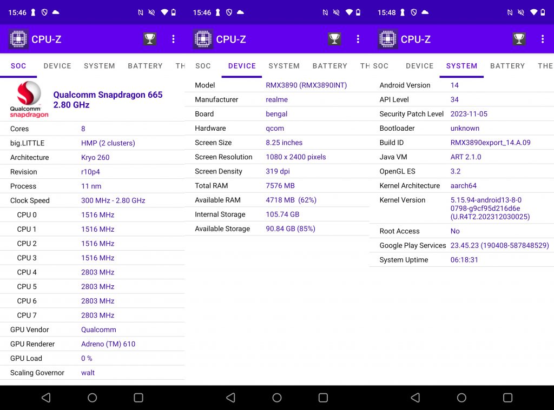Switch to BATTERY tab in the middle screen

point(330,66)
